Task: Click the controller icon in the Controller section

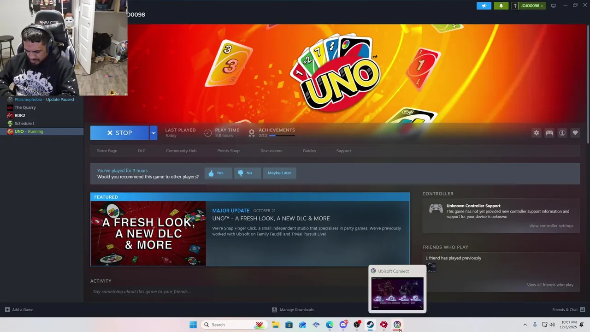Action: pyautogui.click(x=436, y=209)
